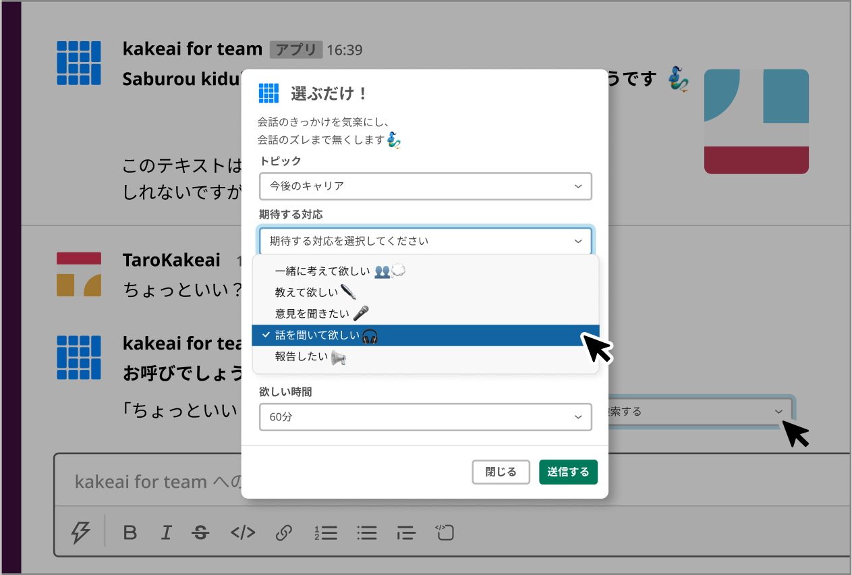852x575 pixels.
Task: Click the lightning shortcuts icon in composer
Action: [80, 532]
